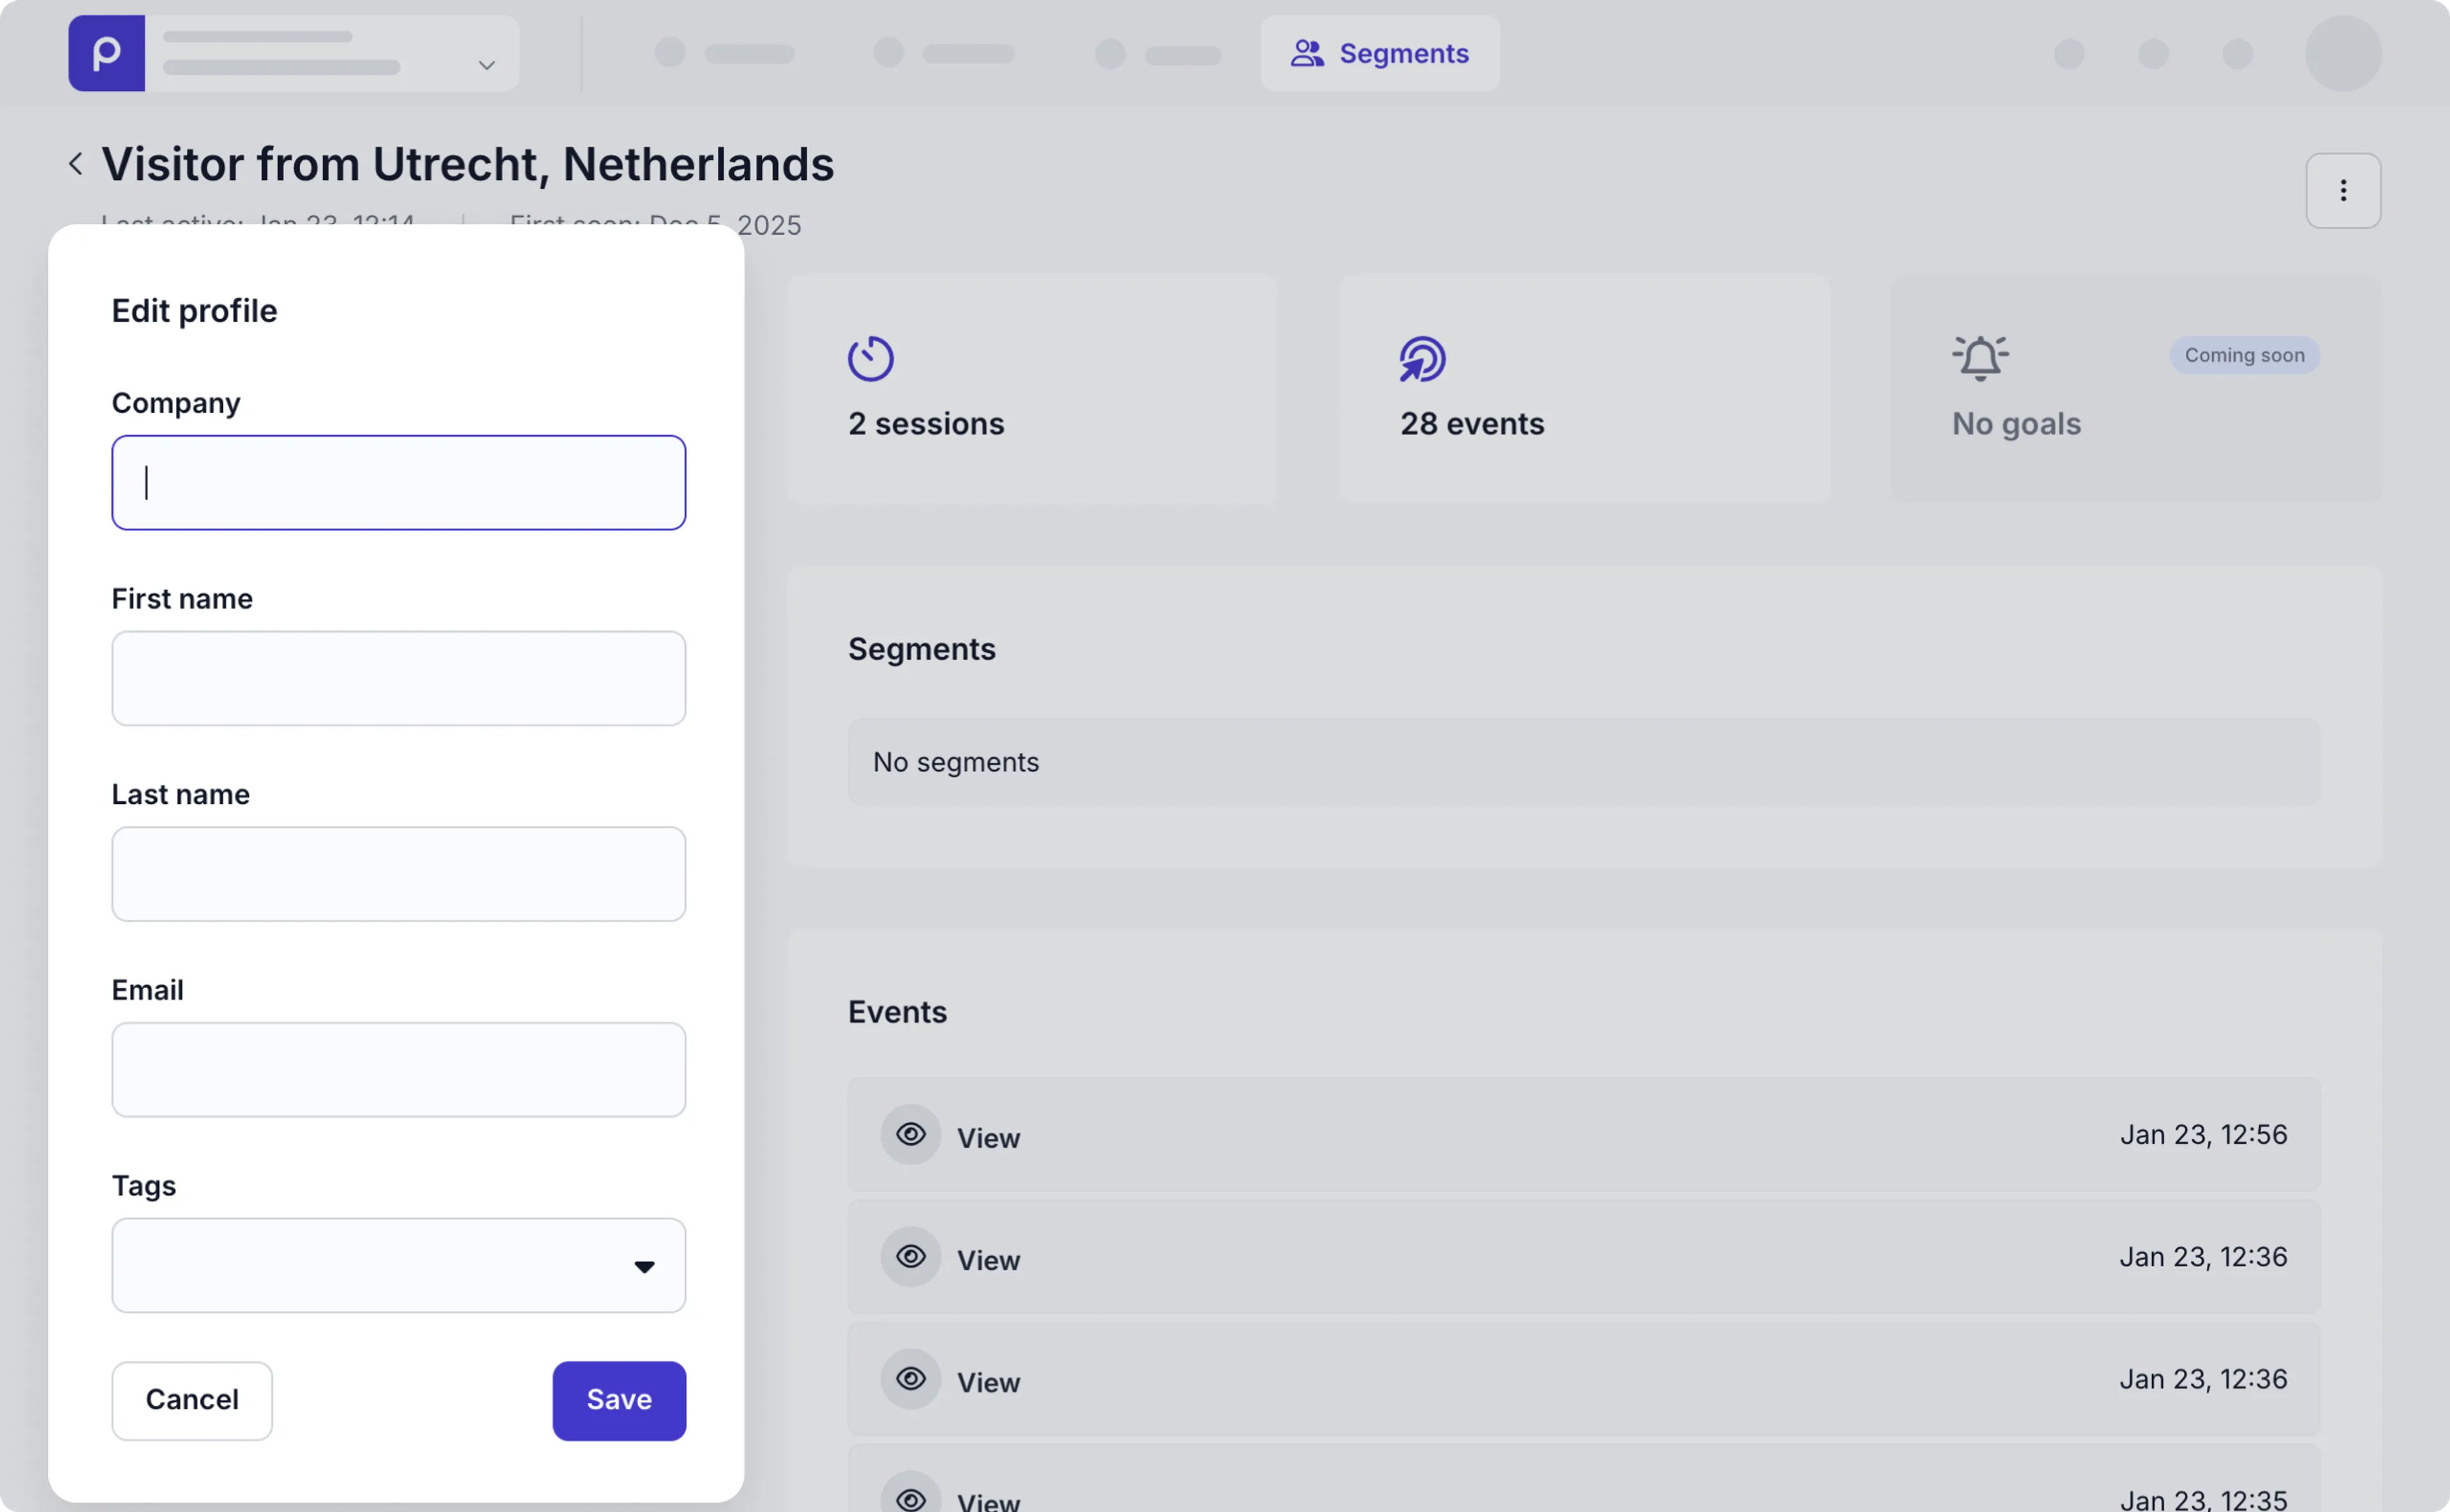
Task: Cancel the Edit profile dialog
Action: [192, 1399]
